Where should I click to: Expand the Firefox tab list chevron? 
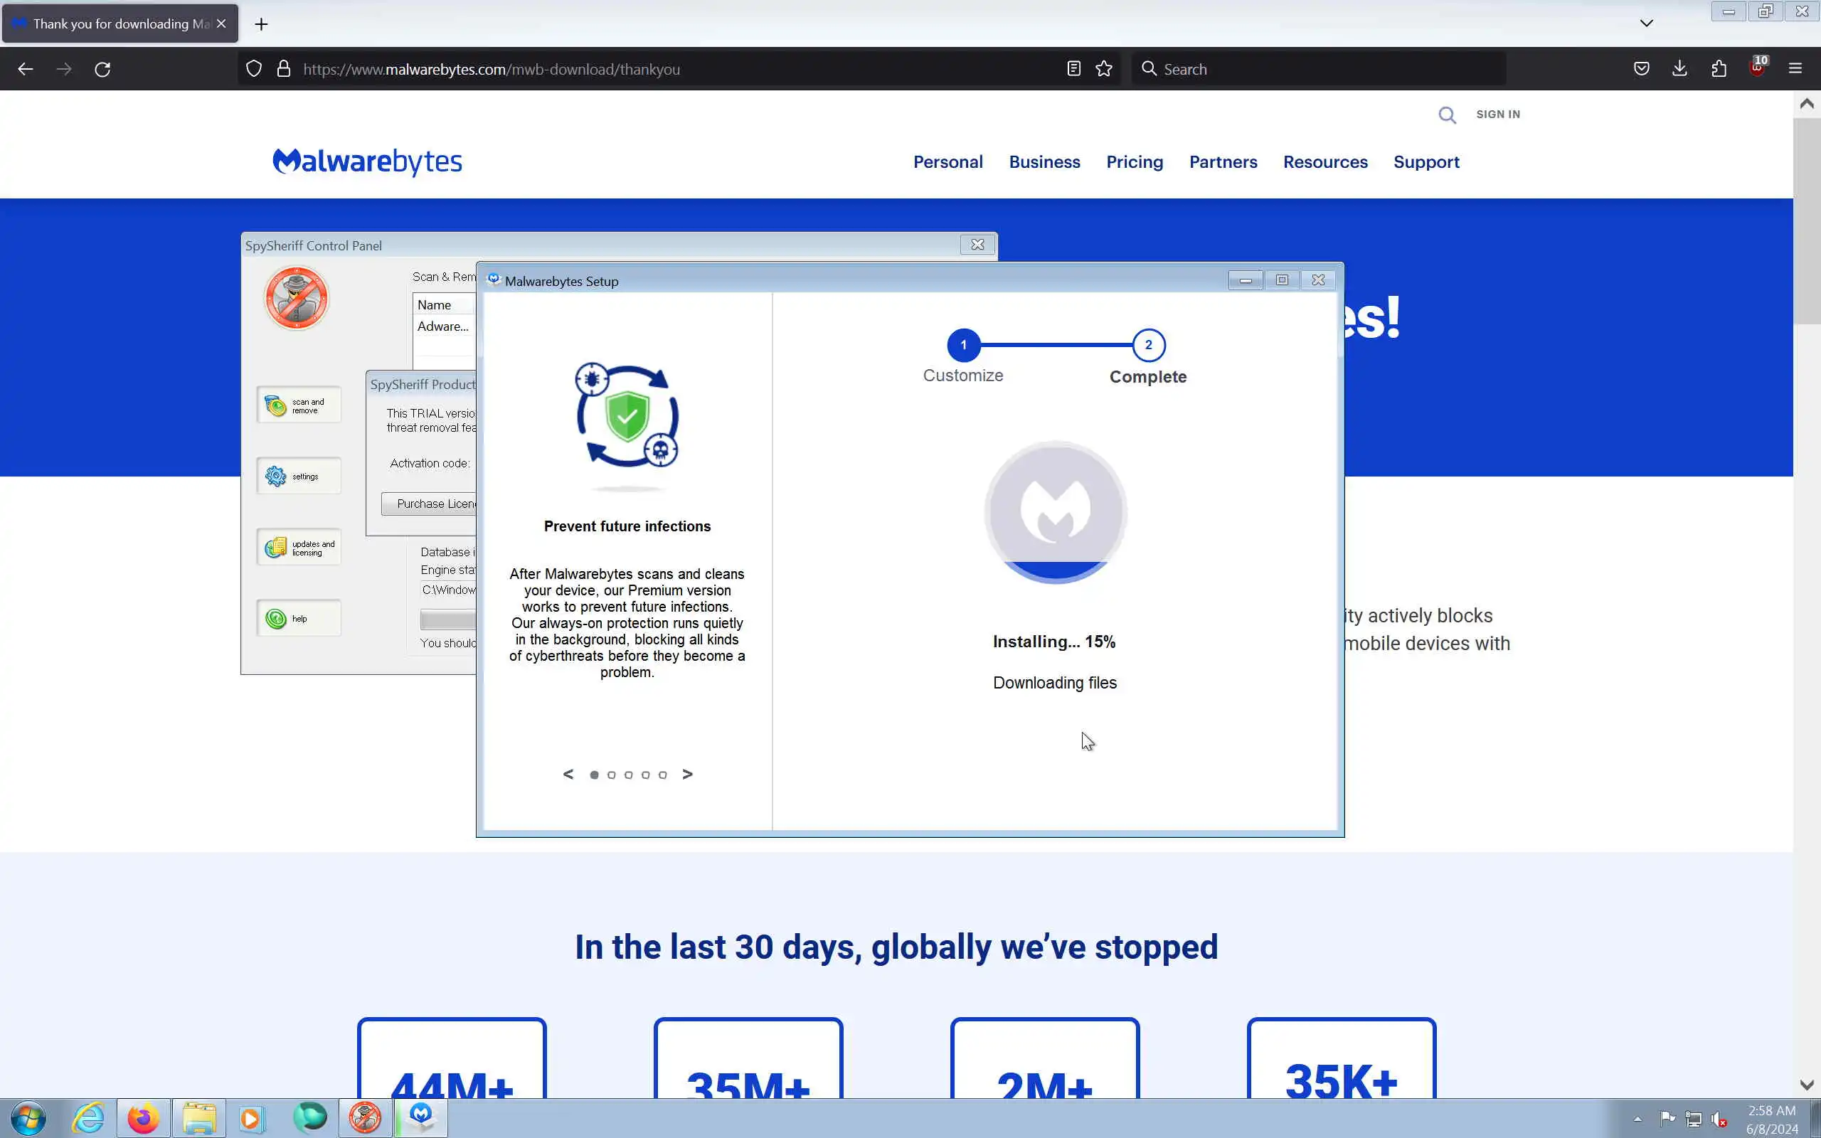pos(1647,23)
